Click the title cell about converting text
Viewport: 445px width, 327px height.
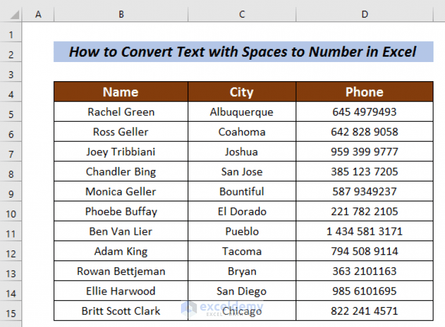[244, 52]
